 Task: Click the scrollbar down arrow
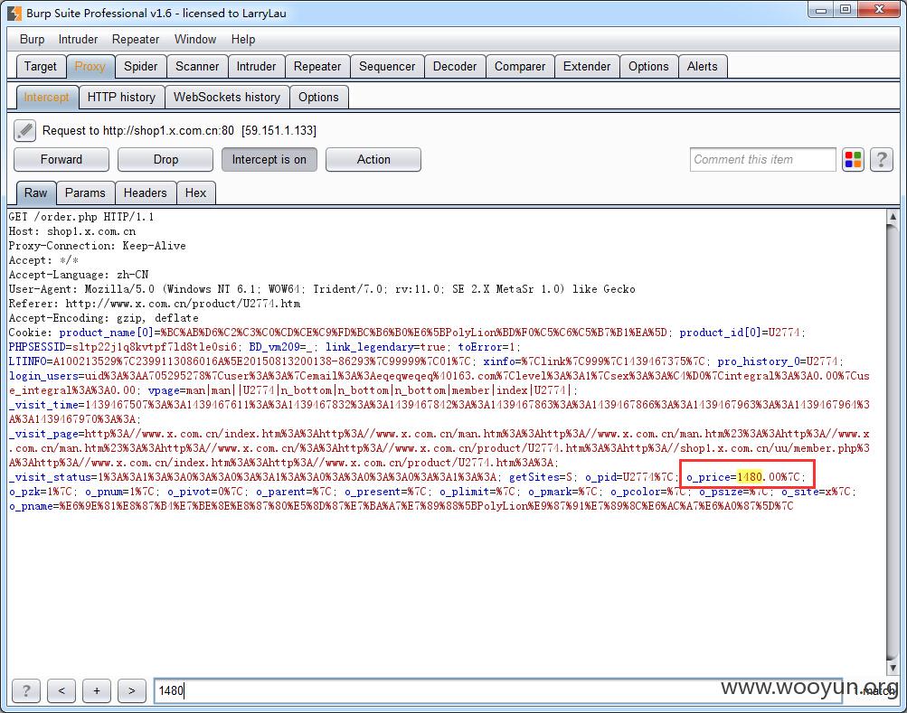click(x=893, y=667)
